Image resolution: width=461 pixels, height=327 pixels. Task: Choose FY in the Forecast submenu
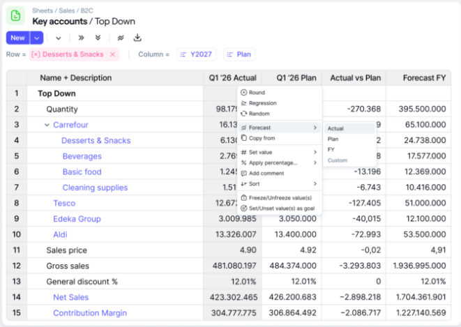tap(349, 149)
